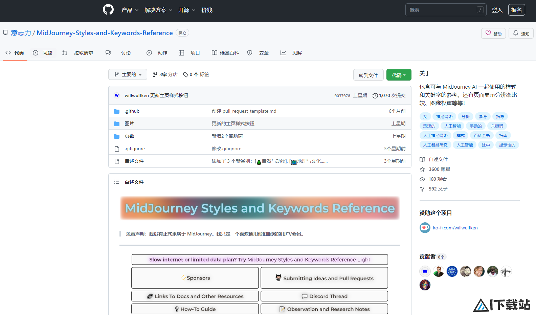Screen dimensions: 536x315
Task: Click the GitHub Octocat logo
Action: click(x=108, y=9)
